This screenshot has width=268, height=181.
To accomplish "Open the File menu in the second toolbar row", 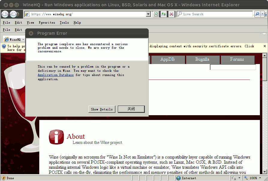I will (x=7, y=30).
